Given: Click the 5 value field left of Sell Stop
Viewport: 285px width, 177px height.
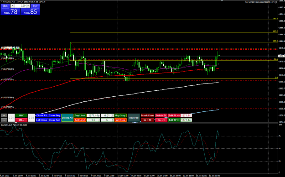Looking at the screenshot, I should (x=108, y=120).
